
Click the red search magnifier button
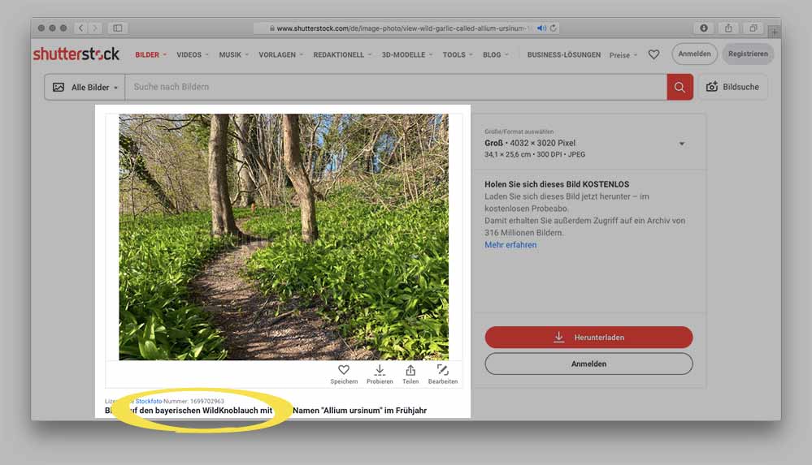[680, 87]
